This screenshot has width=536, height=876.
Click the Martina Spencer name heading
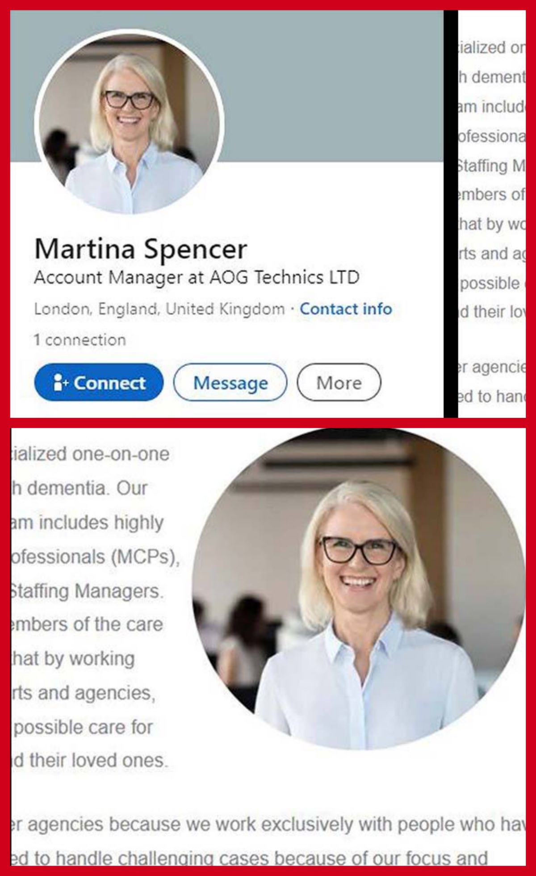[x=141, y=248]
